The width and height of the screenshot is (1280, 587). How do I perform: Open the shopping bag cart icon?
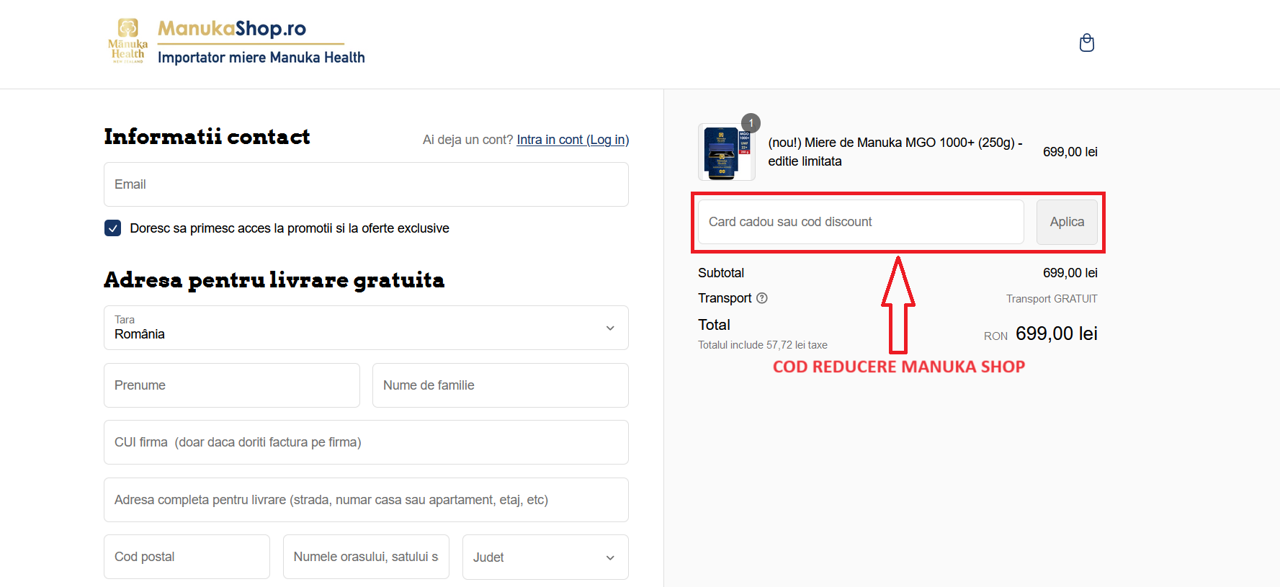pyautogui.click(x=1087, y=43)
